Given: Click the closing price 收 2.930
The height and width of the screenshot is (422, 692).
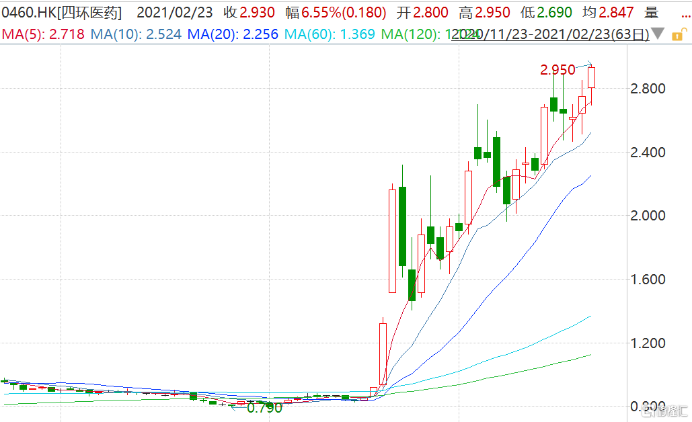Looking at the screenshot, I should [249, 12].
